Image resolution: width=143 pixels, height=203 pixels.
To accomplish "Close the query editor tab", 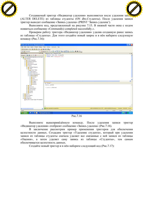I will (131, 53).
